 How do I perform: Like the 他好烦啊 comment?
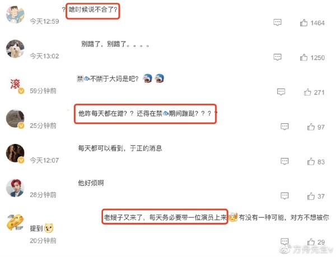(x=311, y=196)
